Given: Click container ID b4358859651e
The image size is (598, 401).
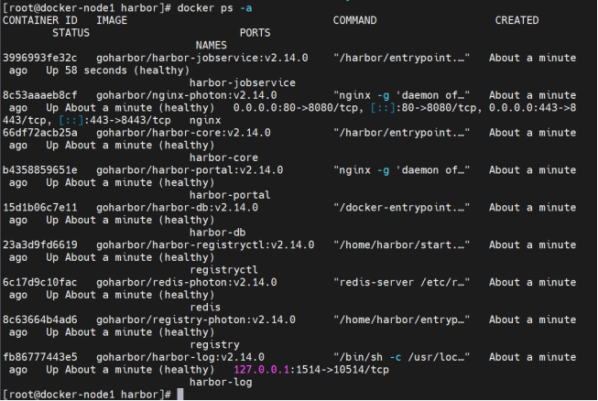Looking at the screenshot, I should point(40,170).
